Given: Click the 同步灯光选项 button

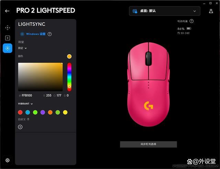Looking at the screenshot, I should point(148,144).
